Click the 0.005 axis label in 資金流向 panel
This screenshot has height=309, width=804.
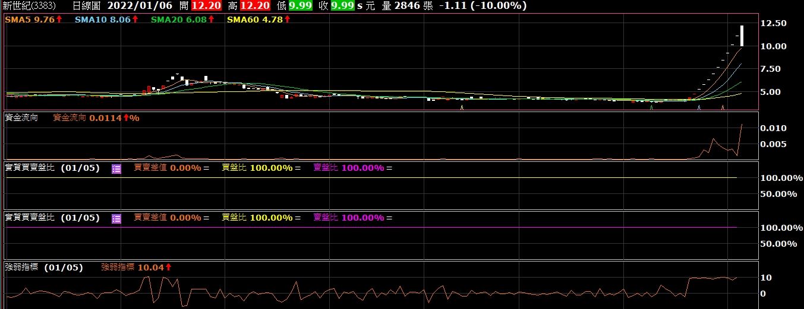coord(774,144)
